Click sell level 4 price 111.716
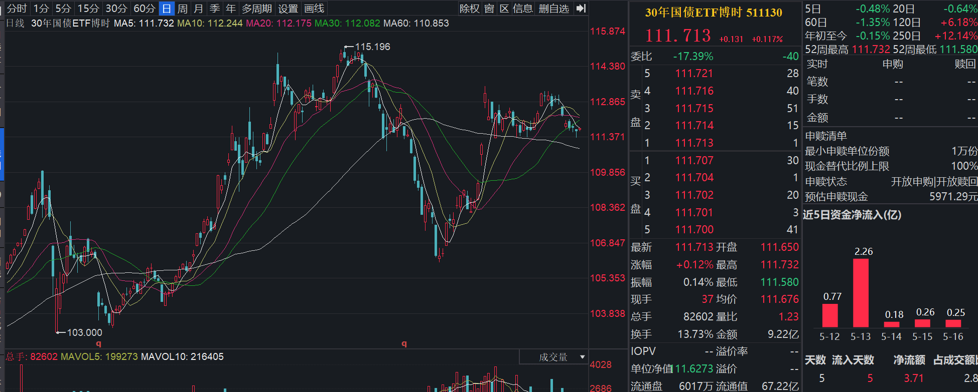 coord(694,91)
